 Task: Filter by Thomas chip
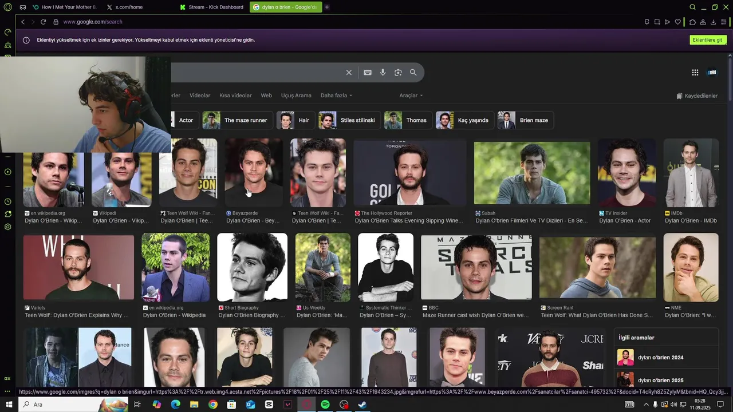point(407,120)
